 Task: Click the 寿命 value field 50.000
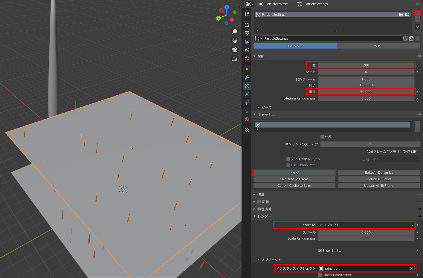coord(366,92)
